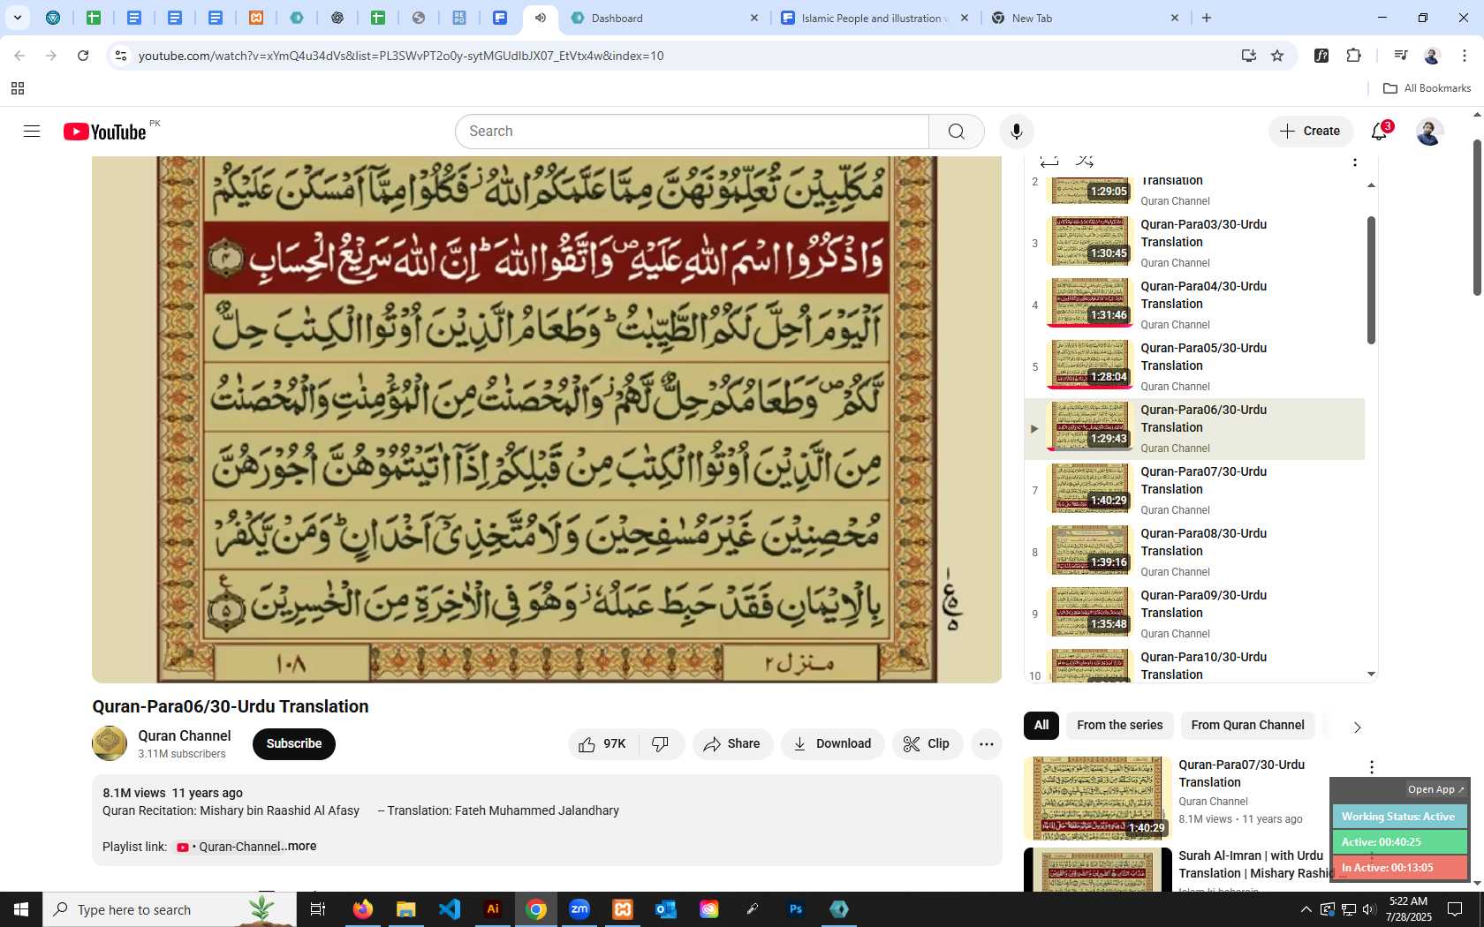Toggle playlist shuffle icon
This screenshot has width=1484, height=927.
pos(1085,162)
